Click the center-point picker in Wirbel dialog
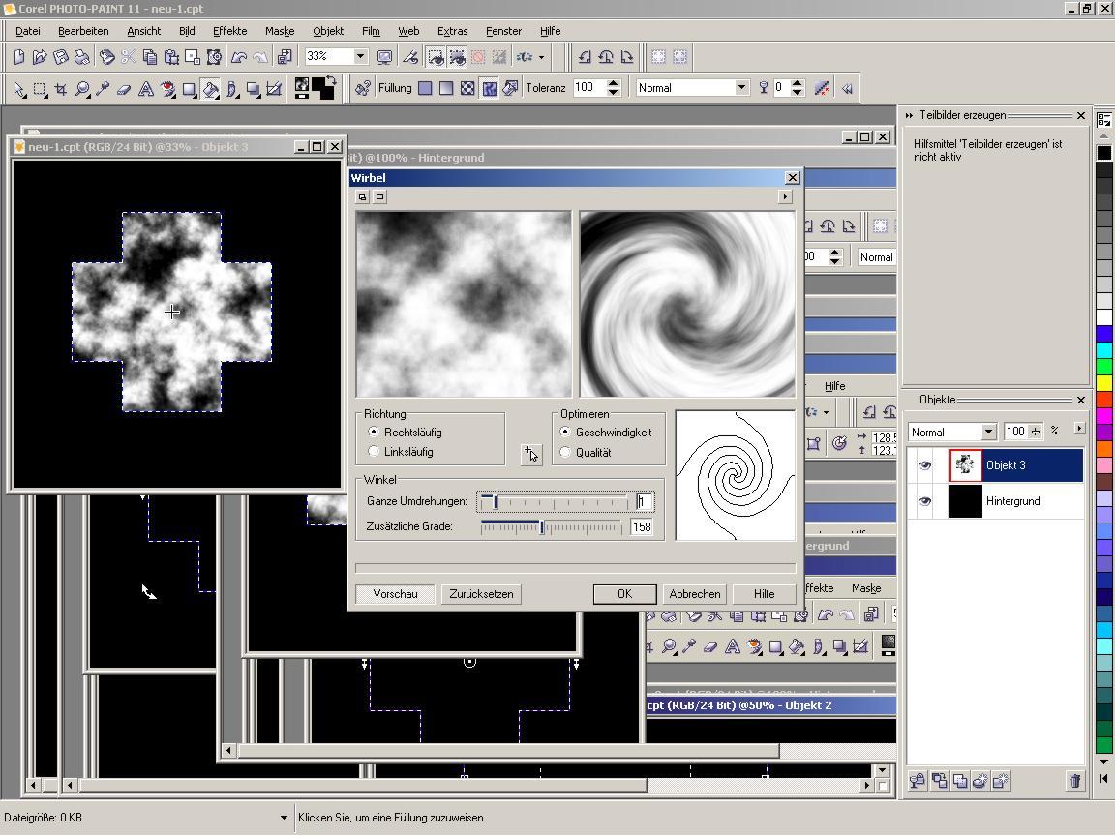Screen dimensions: 1115x836 [530, 454]
